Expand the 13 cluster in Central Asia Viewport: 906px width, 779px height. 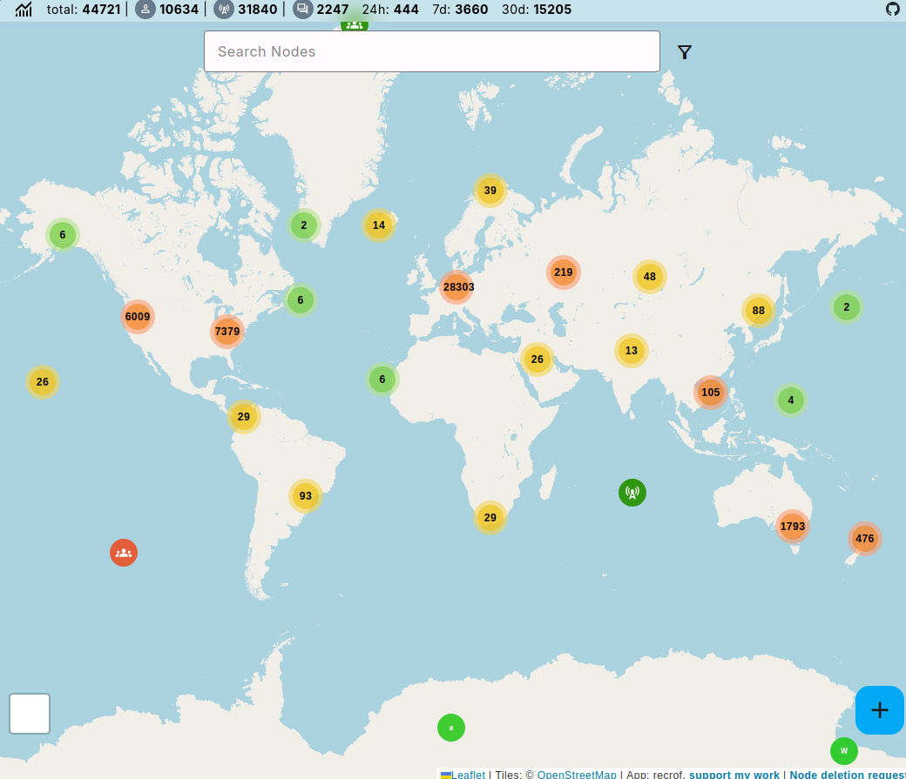[631, 351]
